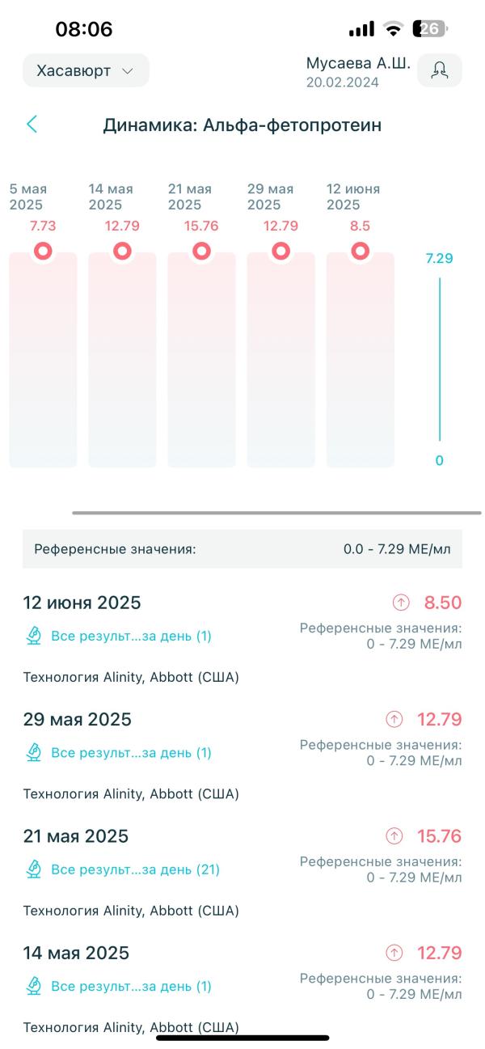
Task: Select the 12 июня 2025 chart marker
Action: click(360, 252)
